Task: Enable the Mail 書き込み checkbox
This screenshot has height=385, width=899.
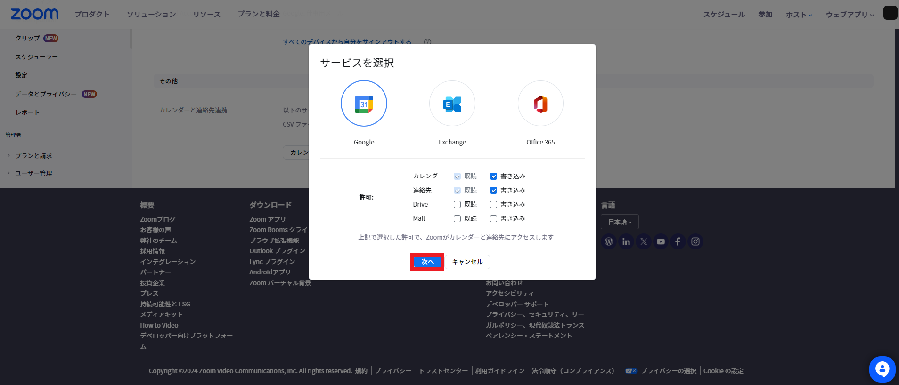Action: (x=493, y=218)
